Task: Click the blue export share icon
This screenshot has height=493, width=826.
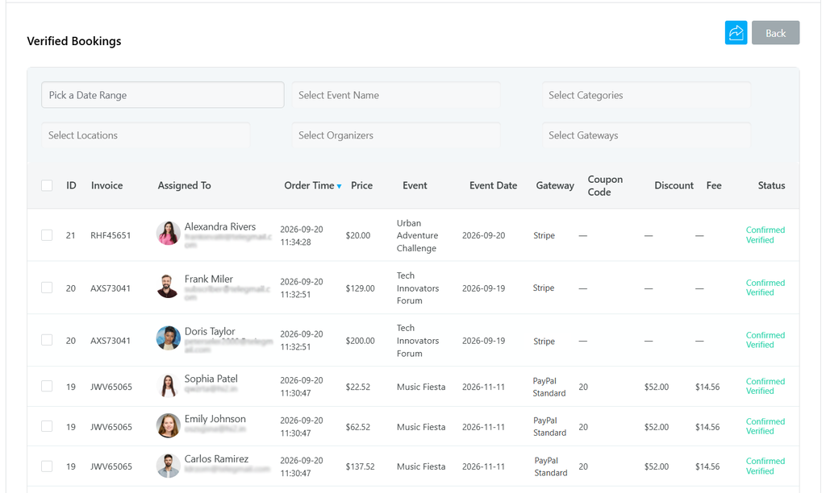Action: click(x=736, y=32)
